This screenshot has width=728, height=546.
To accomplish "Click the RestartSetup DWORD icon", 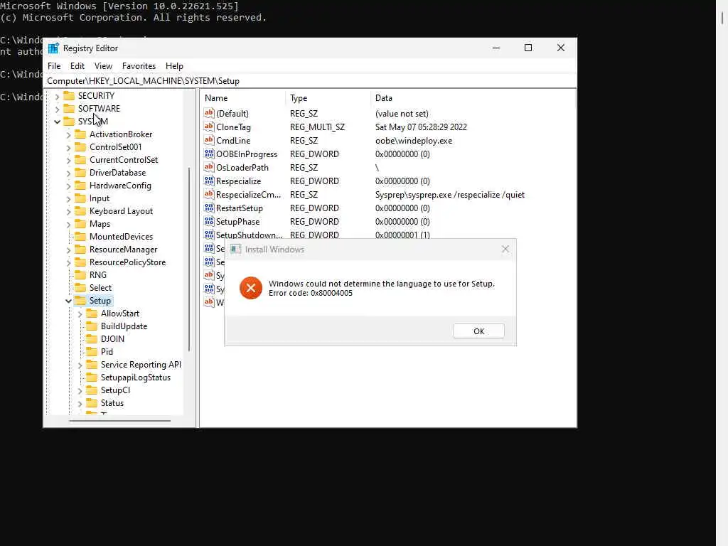I will (209, 208).
